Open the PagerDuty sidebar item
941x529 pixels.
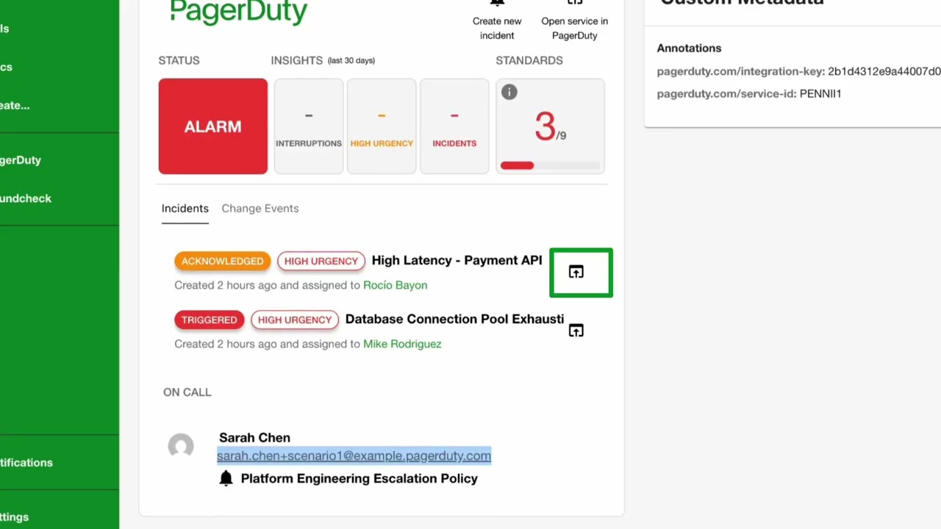[x=21, y=160]
